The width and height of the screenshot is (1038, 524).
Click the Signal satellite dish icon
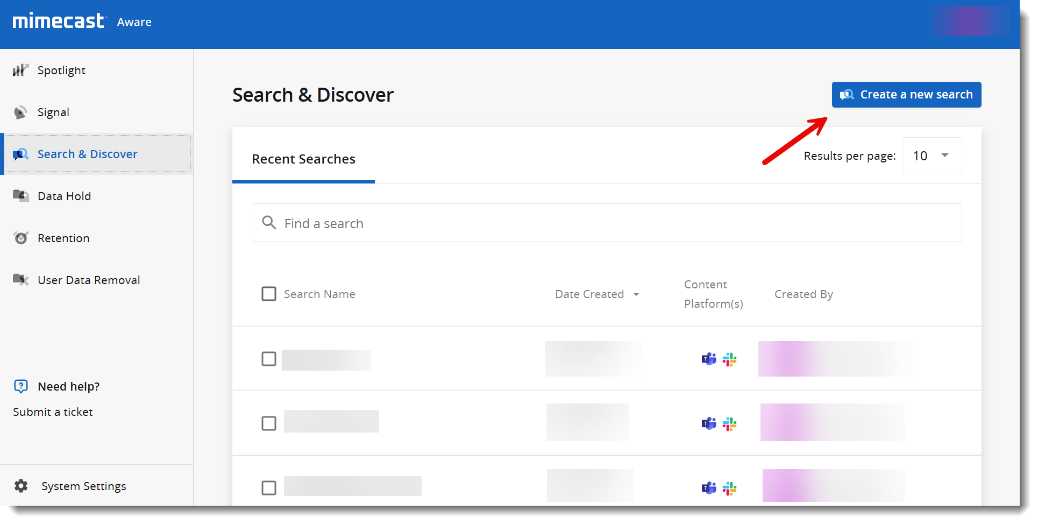click(x=20, y=112)
